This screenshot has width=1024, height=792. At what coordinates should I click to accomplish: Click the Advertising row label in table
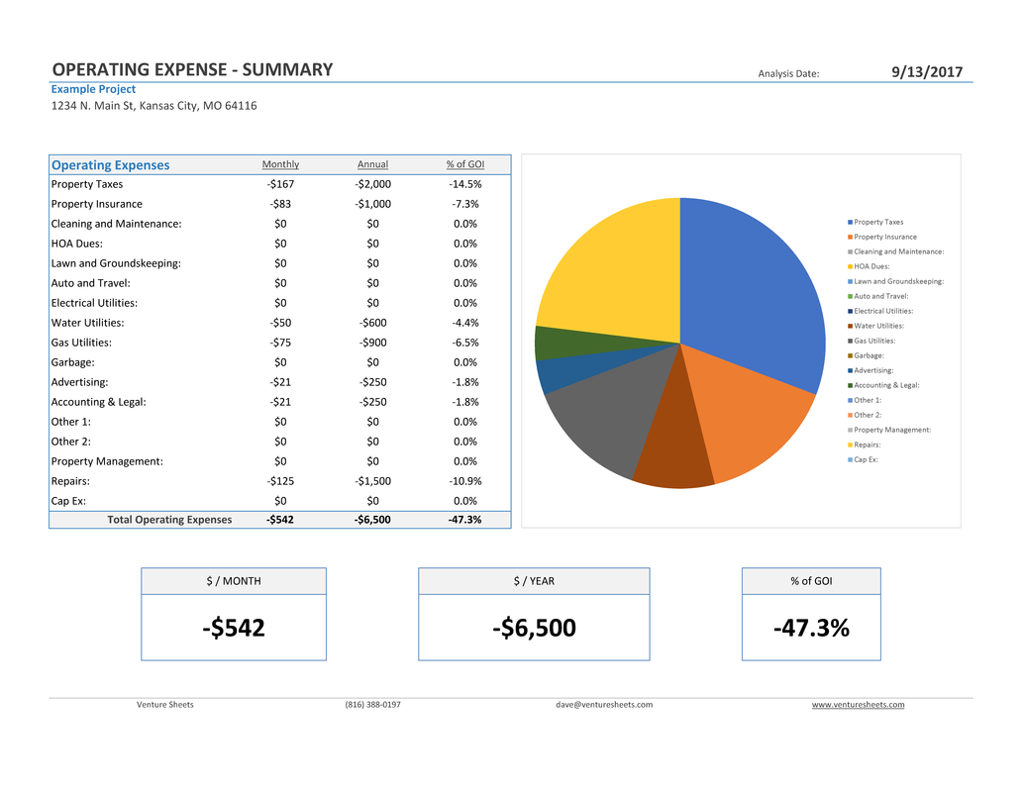(79, 382)
